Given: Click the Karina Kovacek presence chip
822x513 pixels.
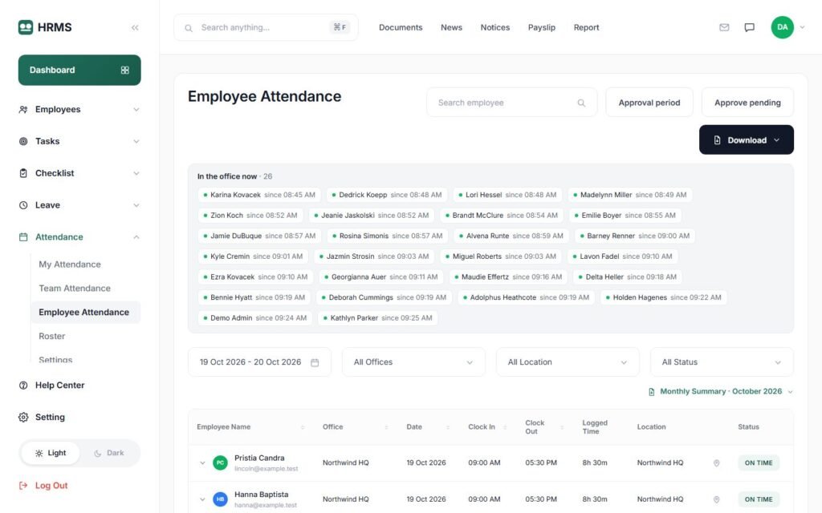Looking at the screenshot, I should [x=259, y=195].
